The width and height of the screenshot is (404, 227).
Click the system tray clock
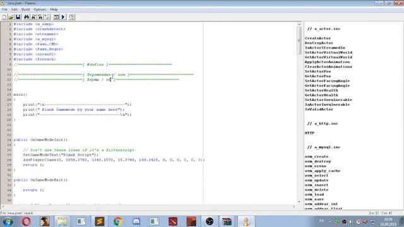[x=388, y=222]
